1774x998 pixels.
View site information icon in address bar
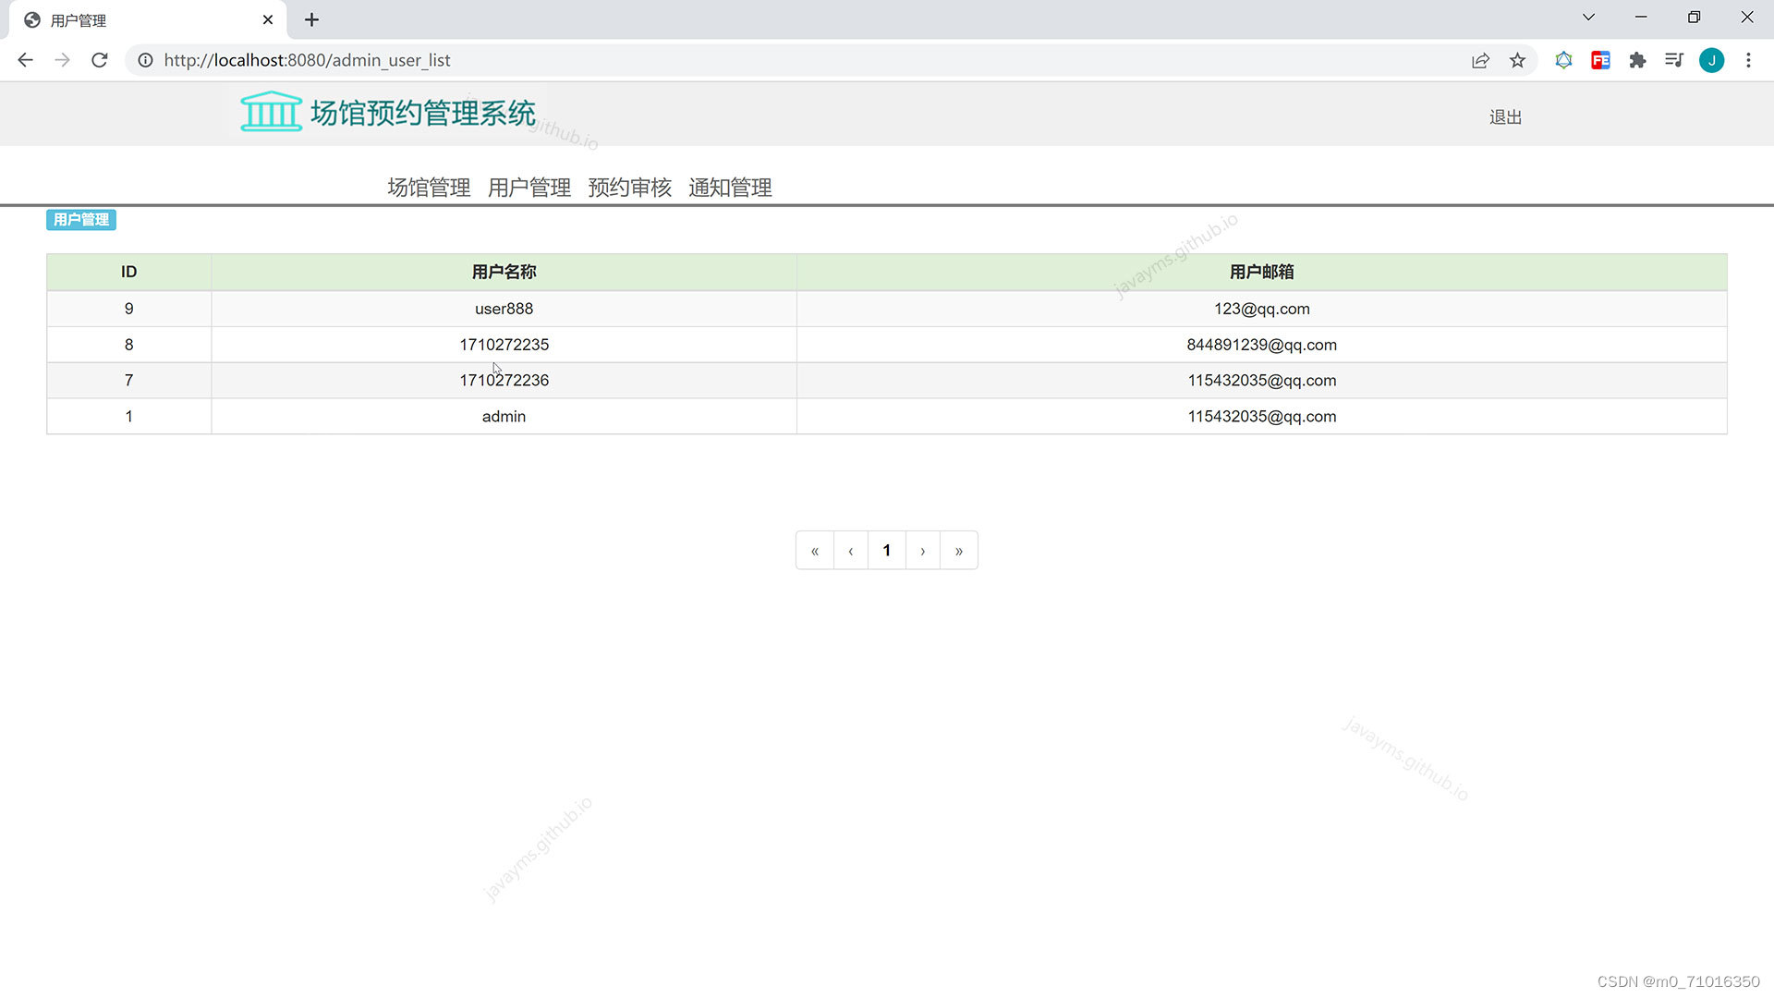pos(145,60)
